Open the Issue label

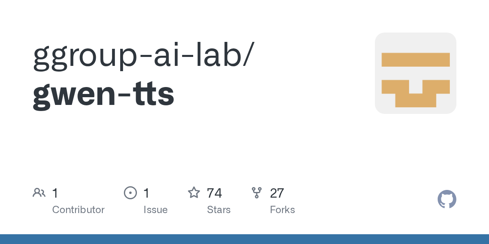(155, 210)
